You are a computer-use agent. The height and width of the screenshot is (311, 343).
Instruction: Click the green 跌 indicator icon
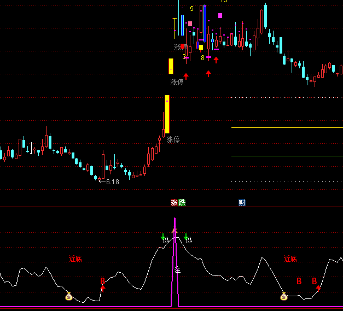(x=182, y=203)
